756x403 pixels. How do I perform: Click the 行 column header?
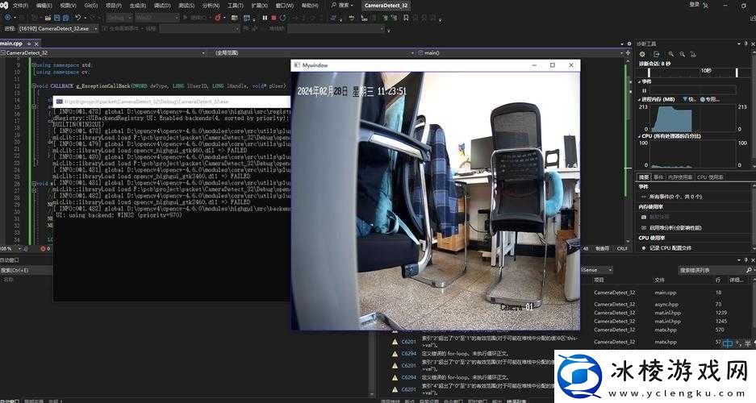click(718, 280)
